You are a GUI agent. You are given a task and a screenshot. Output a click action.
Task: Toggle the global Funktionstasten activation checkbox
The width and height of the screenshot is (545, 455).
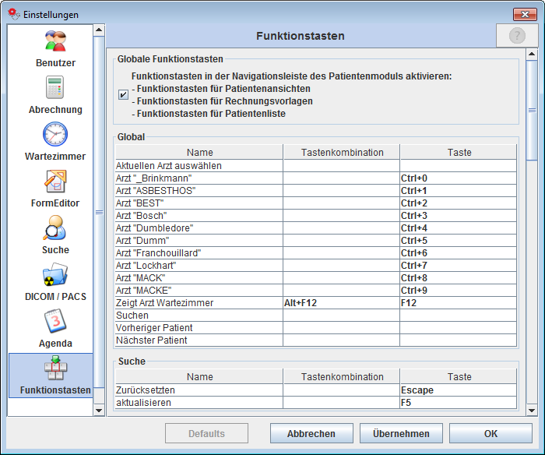click(x=124, y=95)
